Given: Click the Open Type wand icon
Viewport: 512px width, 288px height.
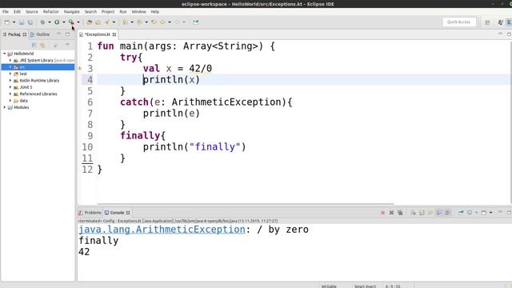Looking at the screenshot, I should (107, 22).
